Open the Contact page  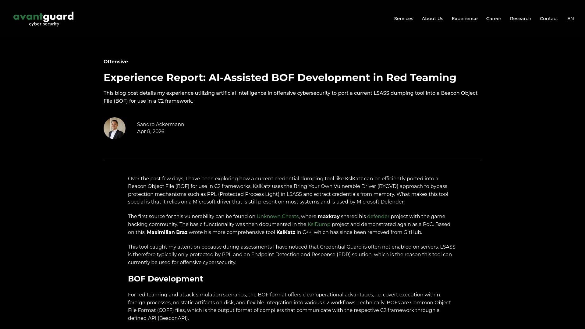coord(549,19)
